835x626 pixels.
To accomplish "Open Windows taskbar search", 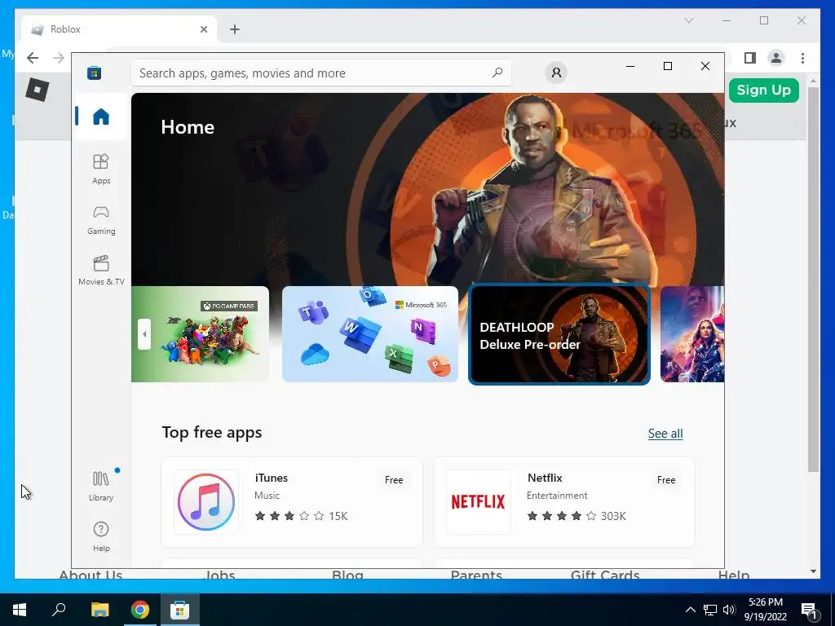I will [x=59, y=610].
